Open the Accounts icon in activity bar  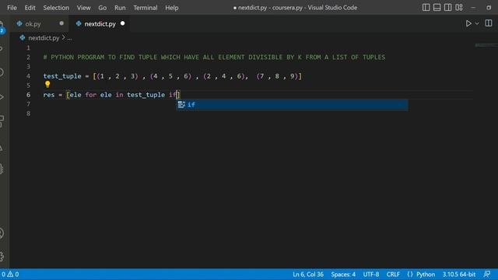(x=2, y=233)
